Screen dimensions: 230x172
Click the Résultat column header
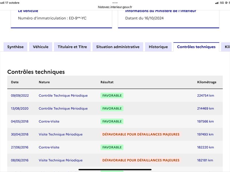click(x=107, y=82)
